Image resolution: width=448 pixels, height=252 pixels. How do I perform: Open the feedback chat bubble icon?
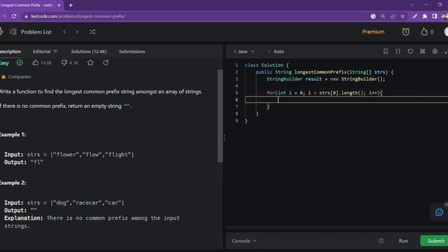pos(439,212)
